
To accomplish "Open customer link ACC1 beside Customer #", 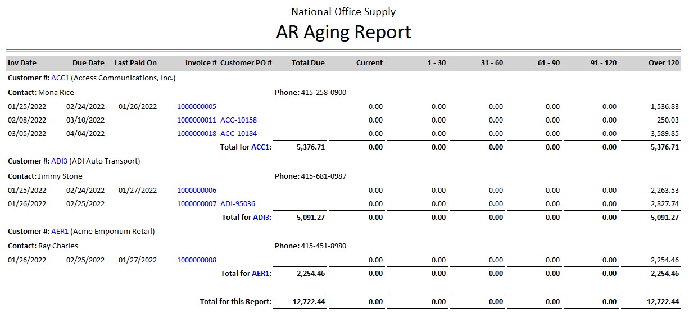I will [60, 78].
